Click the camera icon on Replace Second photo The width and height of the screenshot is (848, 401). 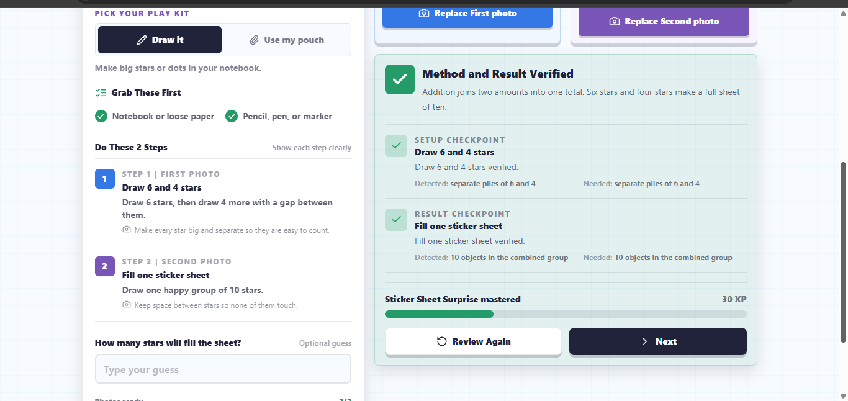[614, 21]
